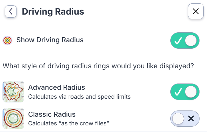Click "Calculates via roads and speed limits" text
Image resolution: width=207 pixels, height=135 pixels.
pos(79,97)
